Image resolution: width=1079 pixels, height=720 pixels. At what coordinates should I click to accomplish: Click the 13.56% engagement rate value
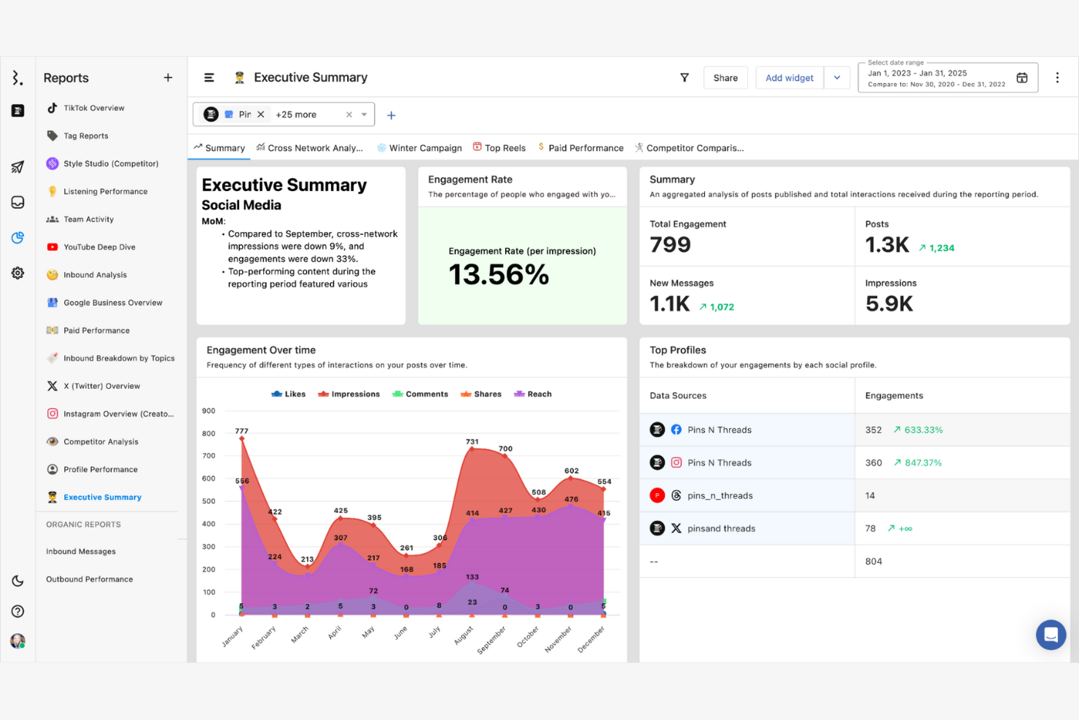499,274
